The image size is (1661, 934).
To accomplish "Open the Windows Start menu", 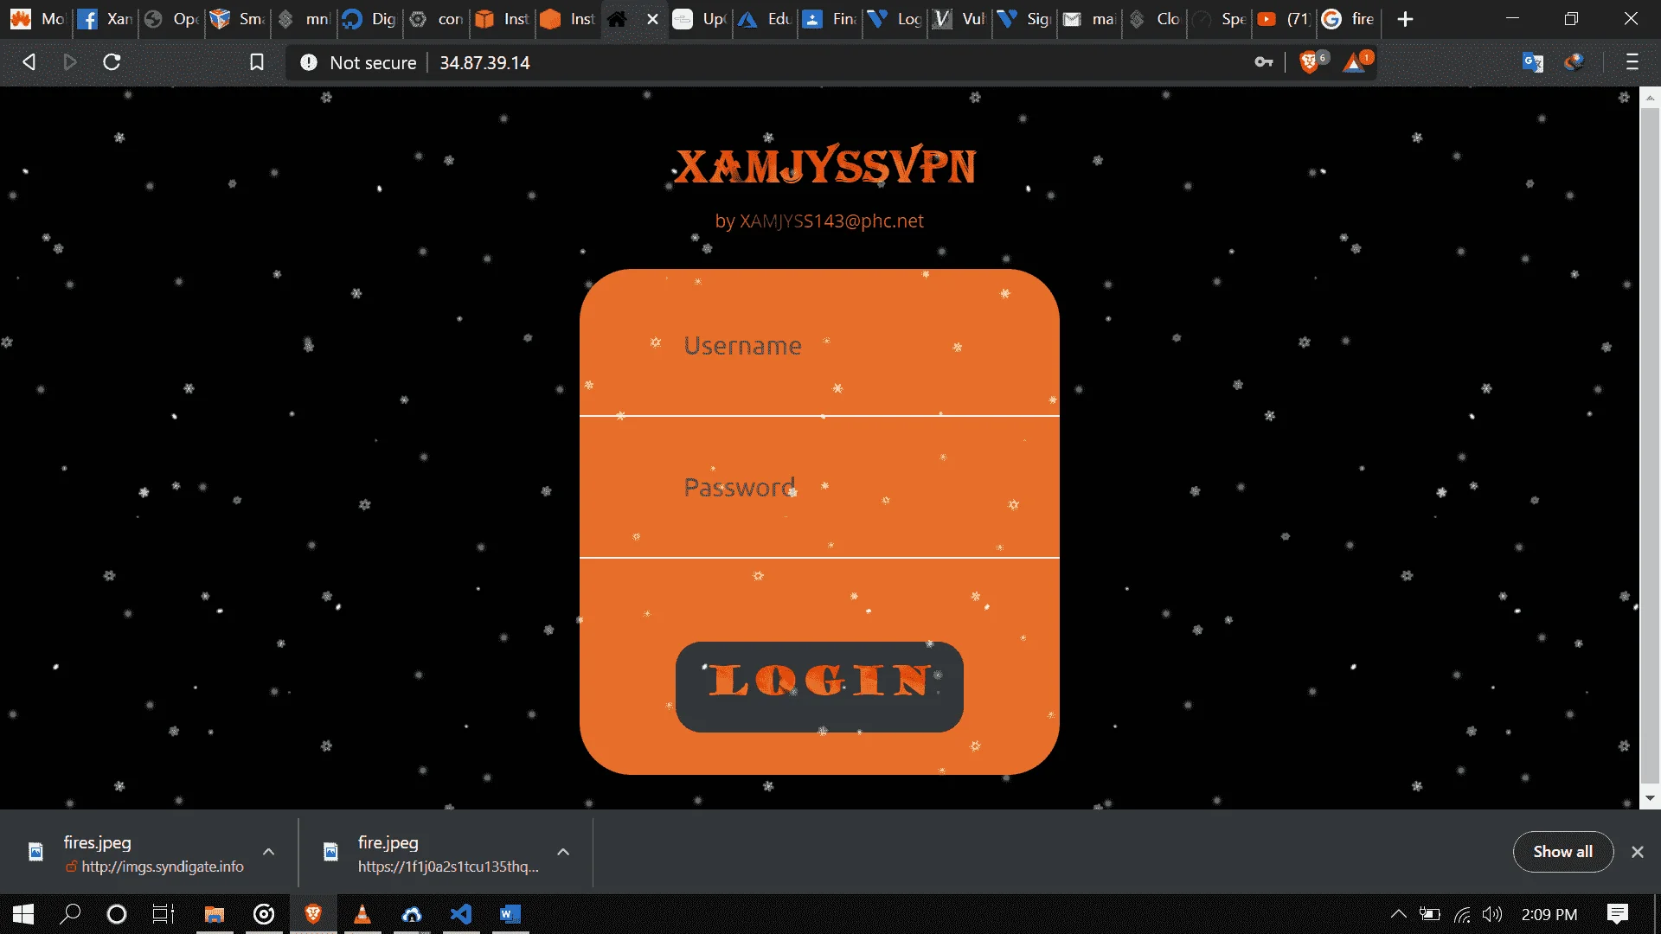I will pyautogui.click(x=23, y=914).
